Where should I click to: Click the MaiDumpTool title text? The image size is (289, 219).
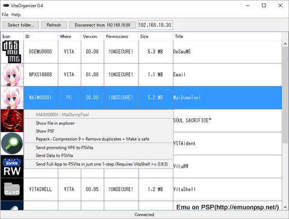[187, 98]
